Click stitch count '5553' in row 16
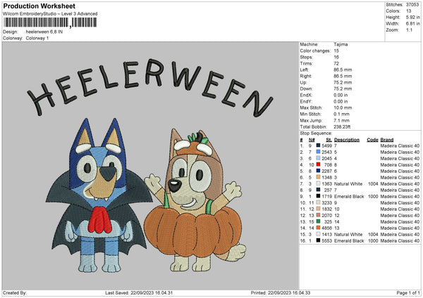Image resolution: width=423 pixels, height=298 pixels. click(327, 240)
